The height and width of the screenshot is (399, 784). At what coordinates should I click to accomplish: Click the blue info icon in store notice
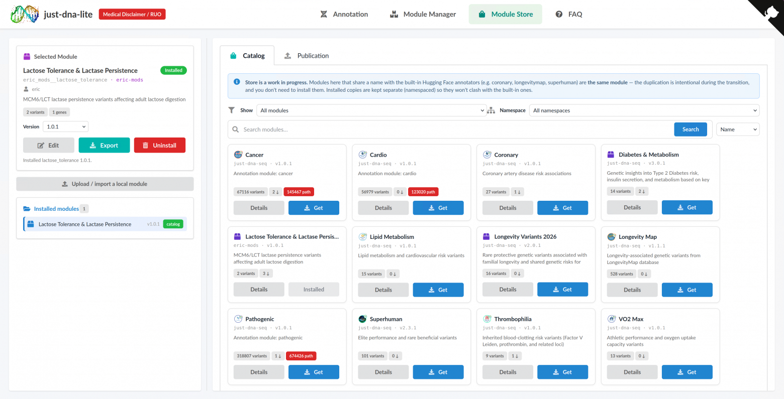click(237, 82)
